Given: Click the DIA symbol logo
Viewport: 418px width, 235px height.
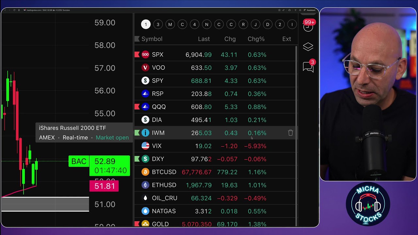Looking at the screenshot, I should pos(145,120).
